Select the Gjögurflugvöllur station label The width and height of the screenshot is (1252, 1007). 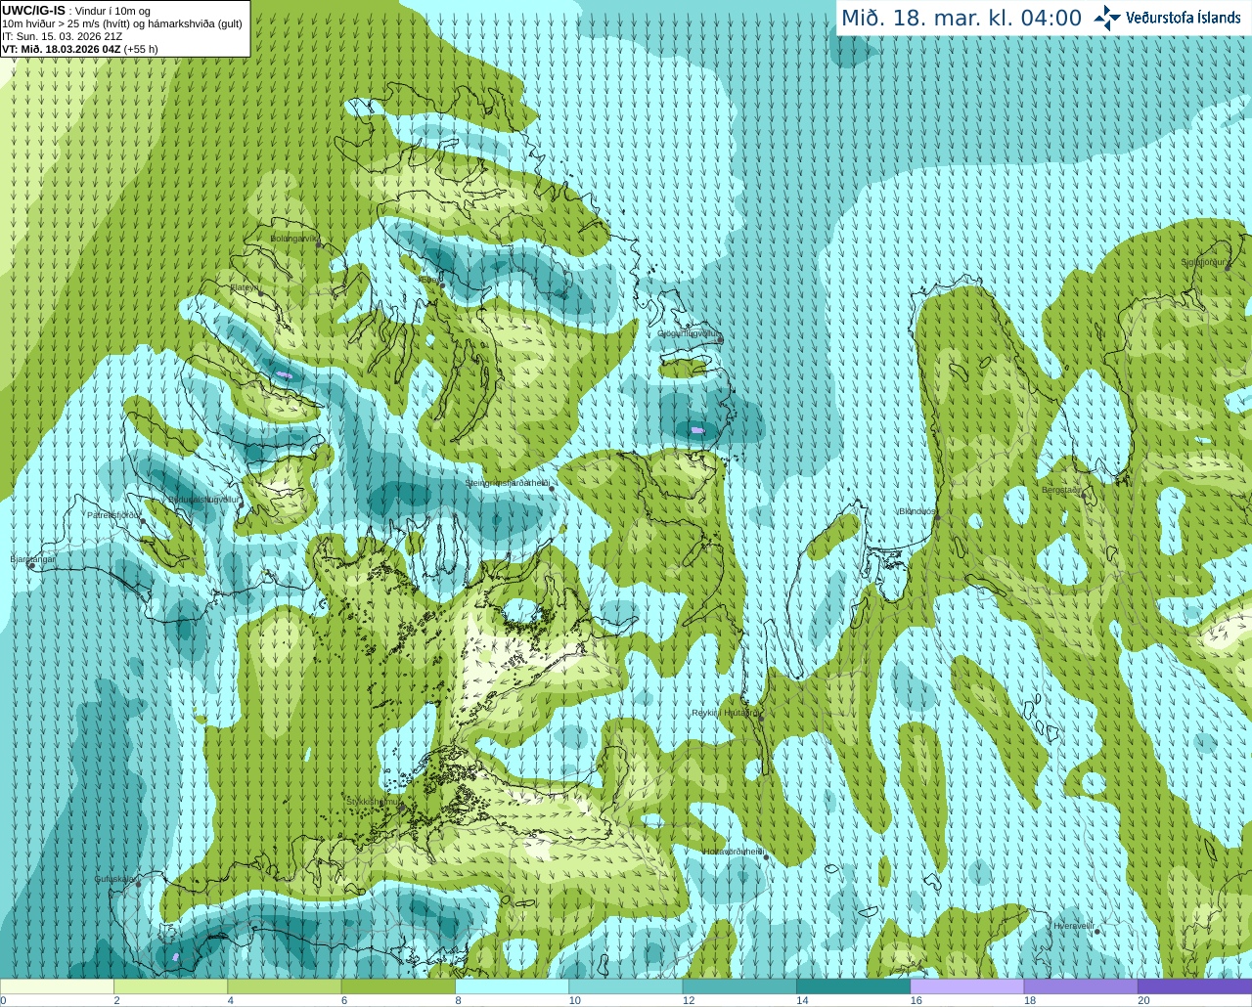[x=689, y=333]
